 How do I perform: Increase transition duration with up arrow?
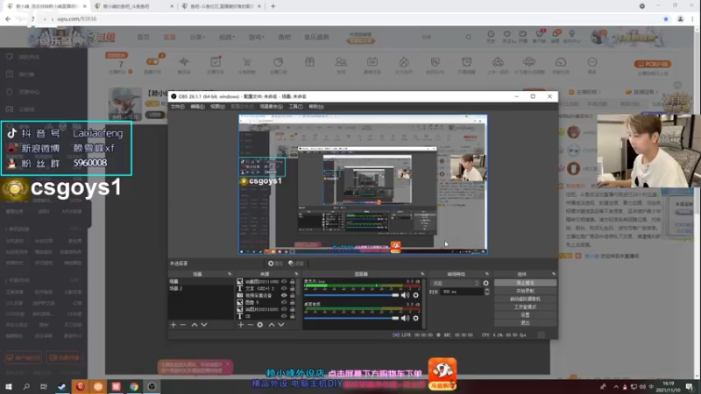pos(487,290)
